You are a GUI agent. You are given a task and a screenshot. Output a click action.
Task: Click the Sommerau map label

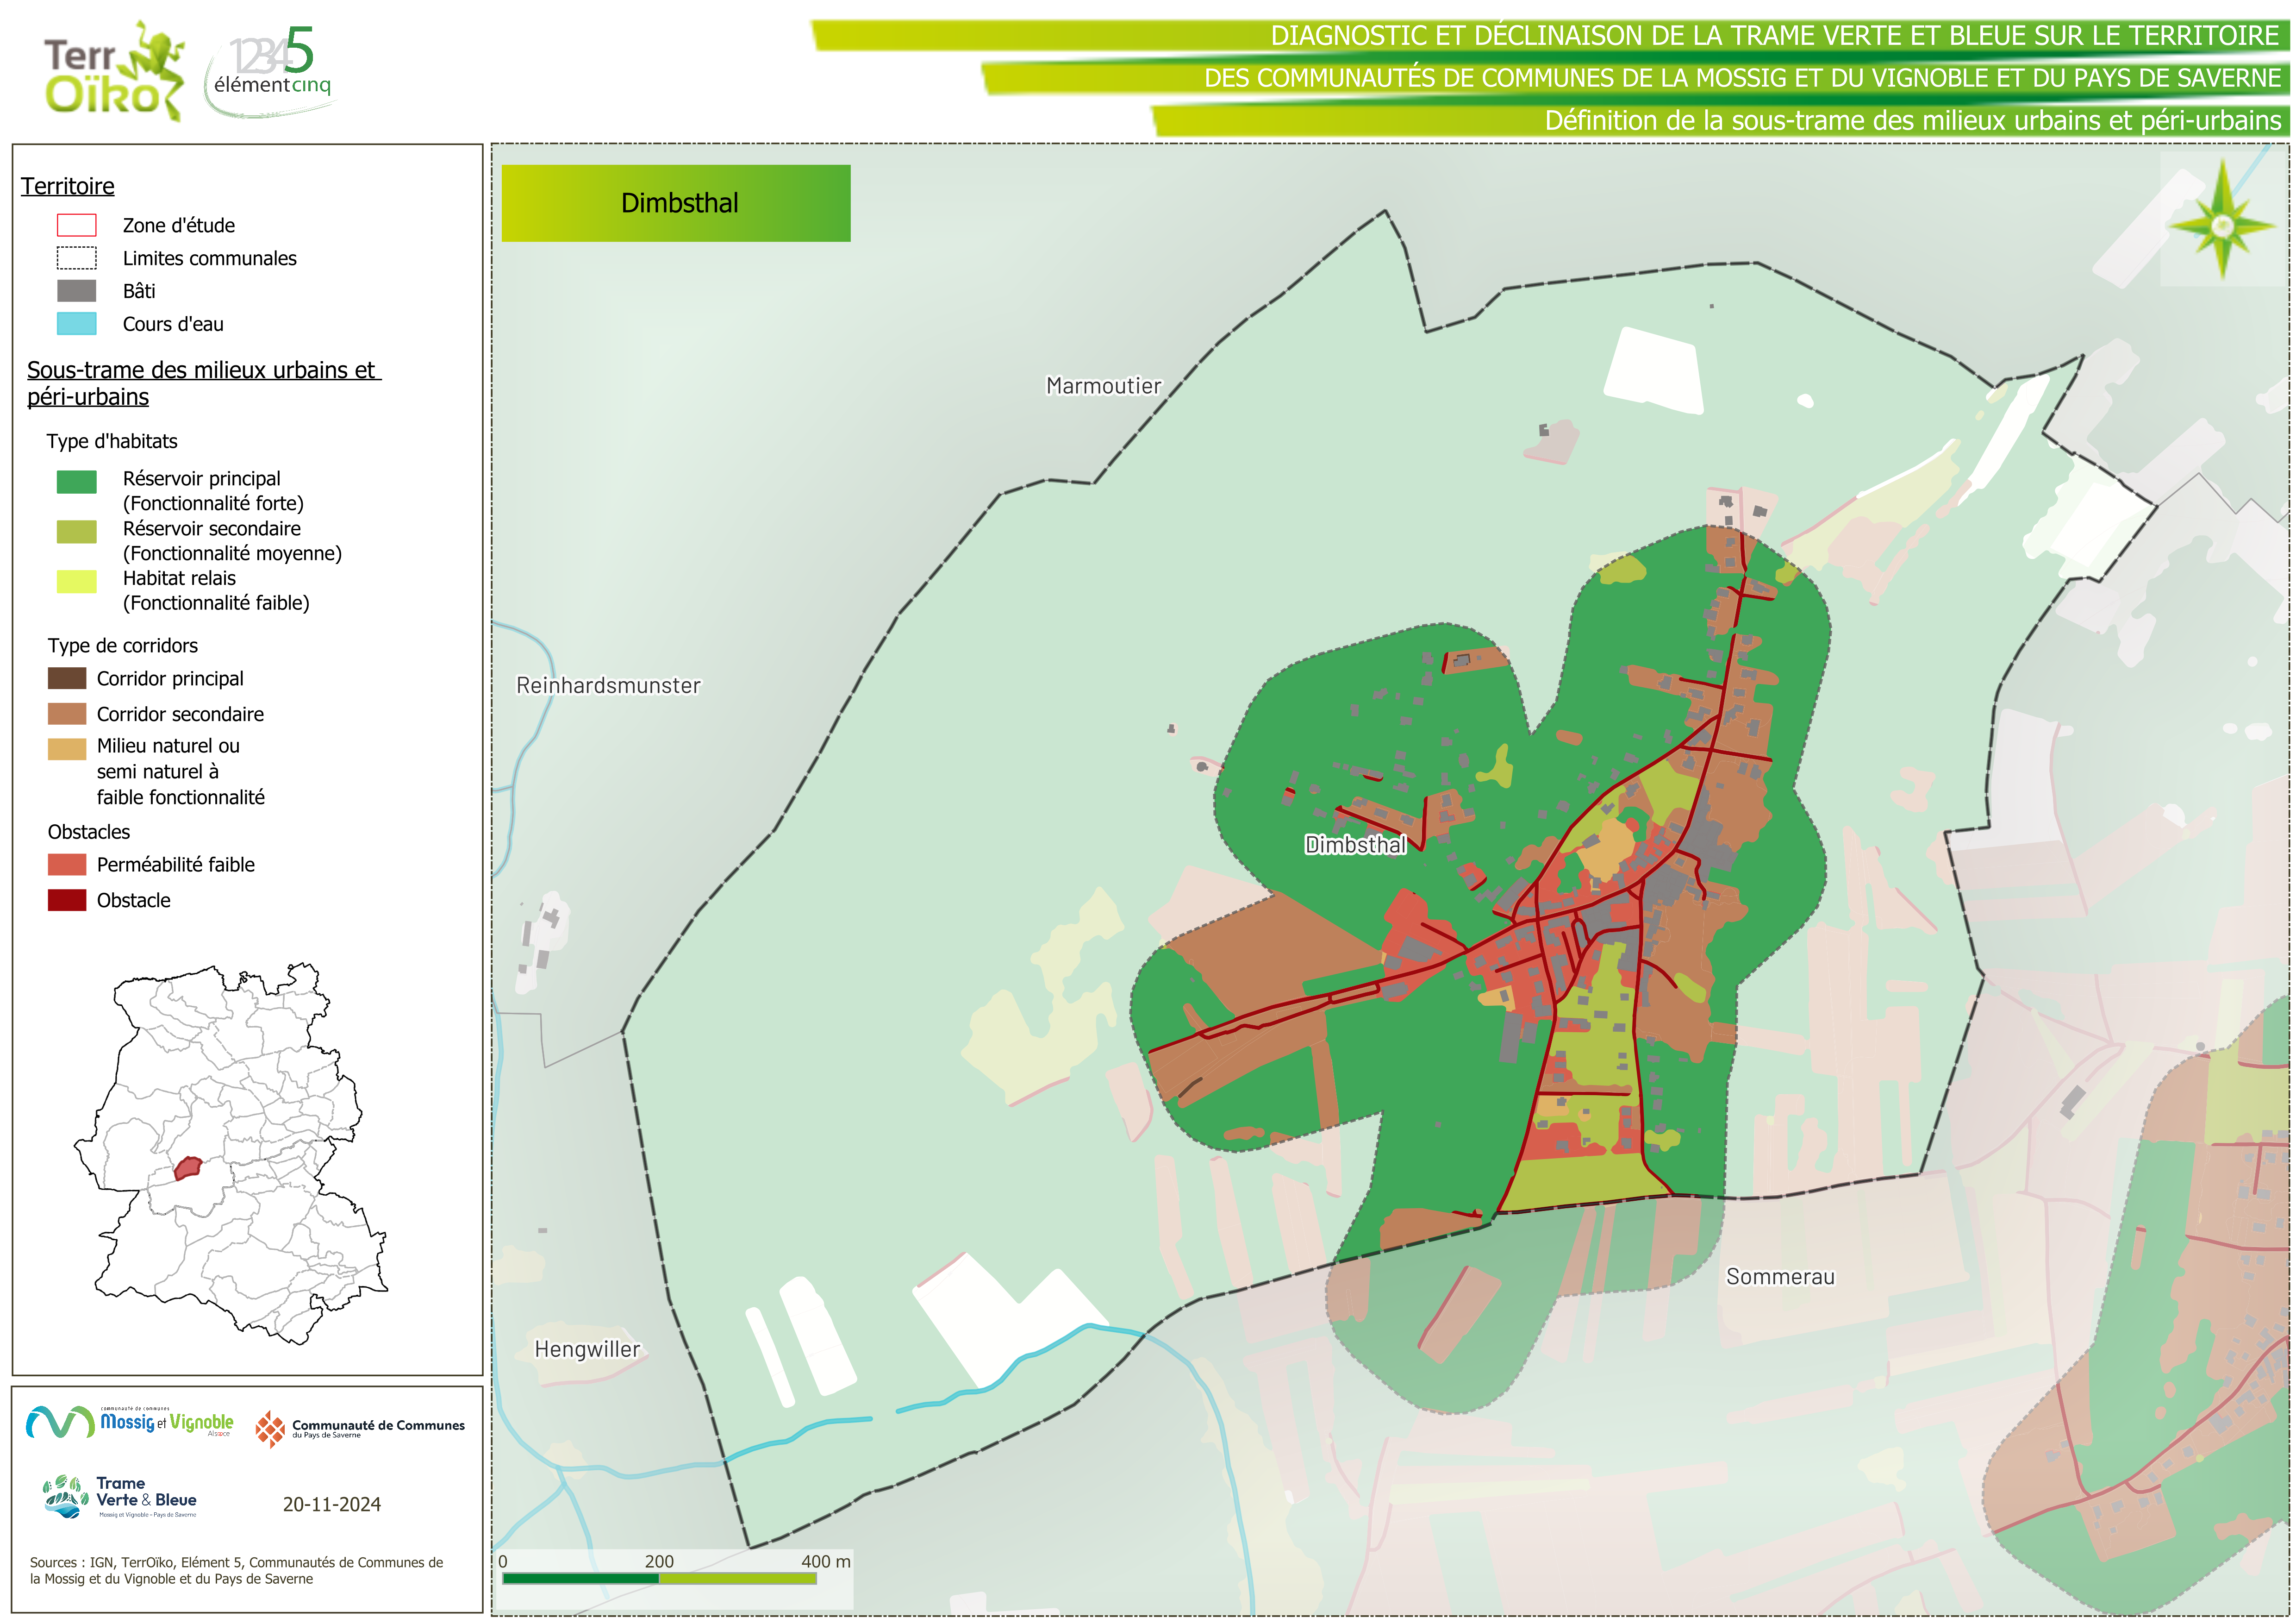point(1780,1277)
